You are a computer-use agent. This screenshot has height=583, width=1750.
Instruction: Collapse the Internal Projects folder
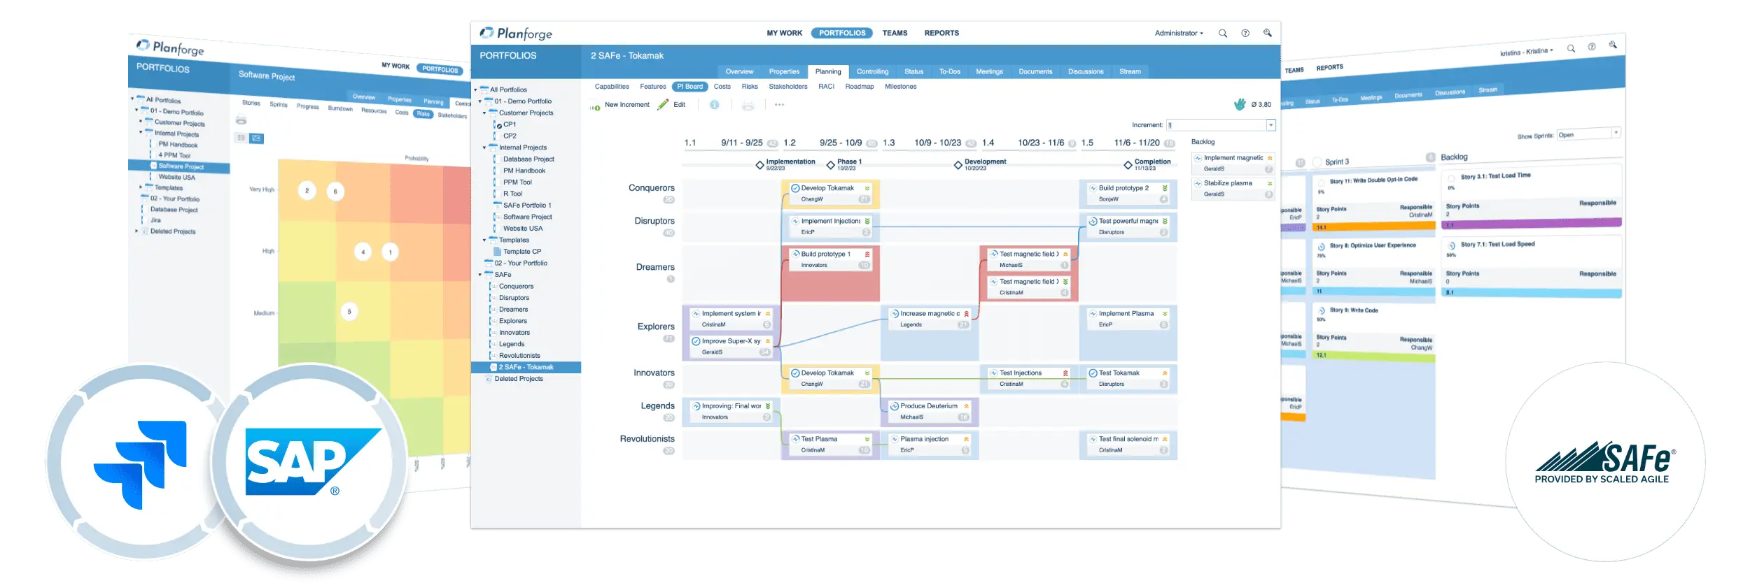pos(484,148)
